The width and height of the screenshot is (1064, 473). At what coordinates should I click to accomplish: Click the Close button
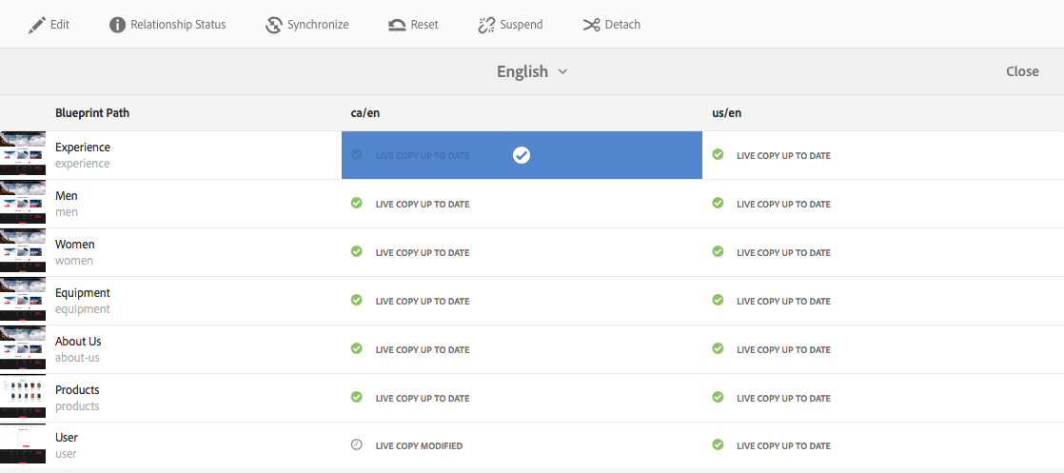click(1022, 71)
